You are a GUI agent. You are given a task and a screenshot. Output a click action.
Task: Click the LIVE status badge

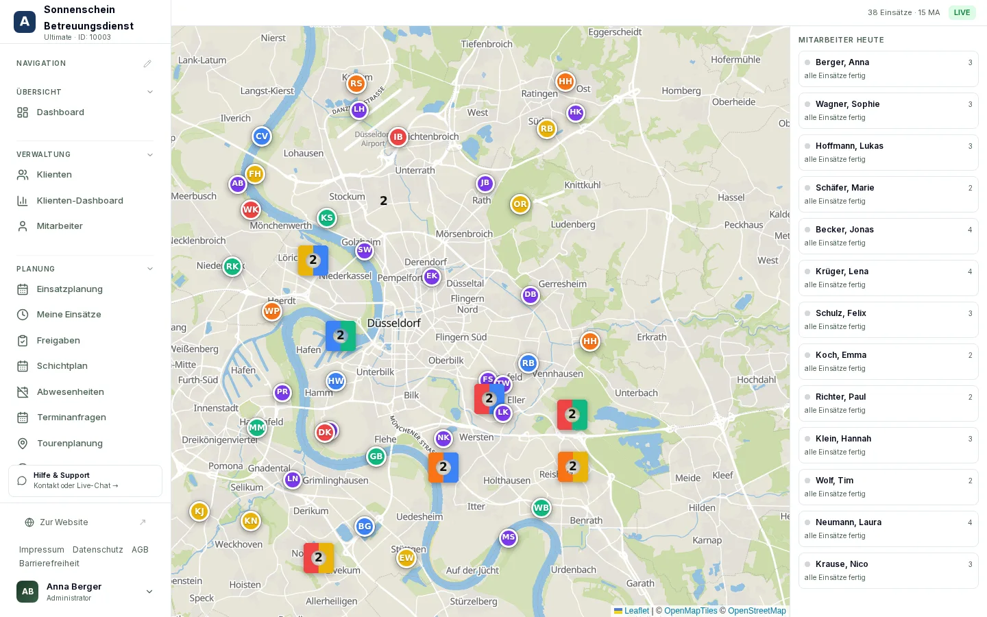click(962, 12)
